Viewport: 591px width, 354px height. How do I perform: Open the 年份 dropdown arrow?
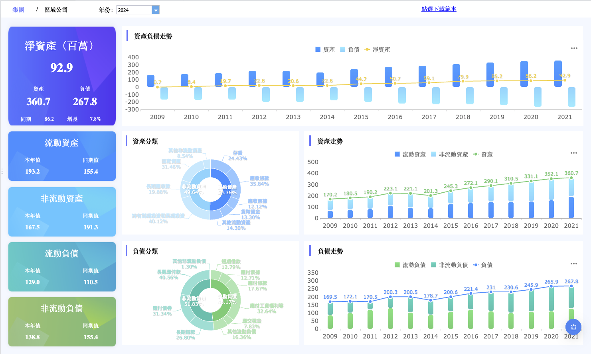(156, 10)
